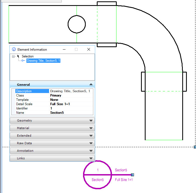Click 'Full Size 1=1' text in drawing title

tap(124, 180)
